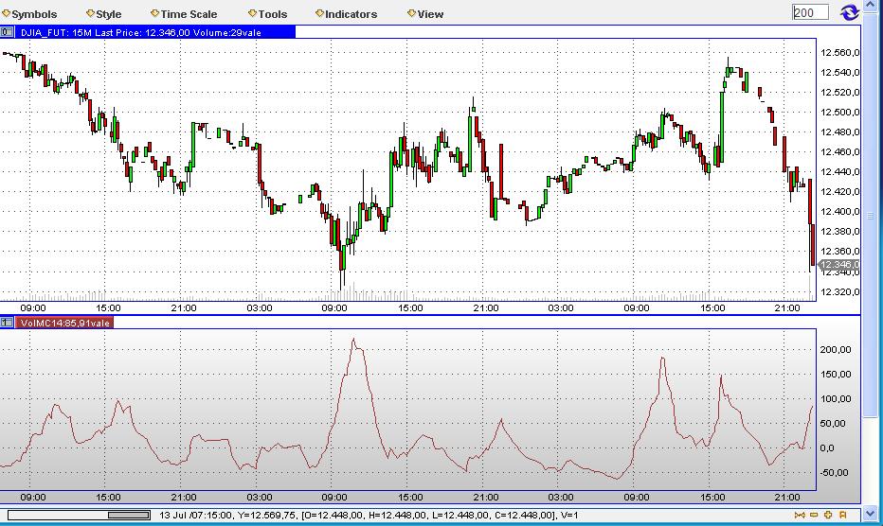Image resolution: width=883 pixels, height=526 pixels.
Task: Click the price pane 0 index icon
Action: (x=7, y=32)
